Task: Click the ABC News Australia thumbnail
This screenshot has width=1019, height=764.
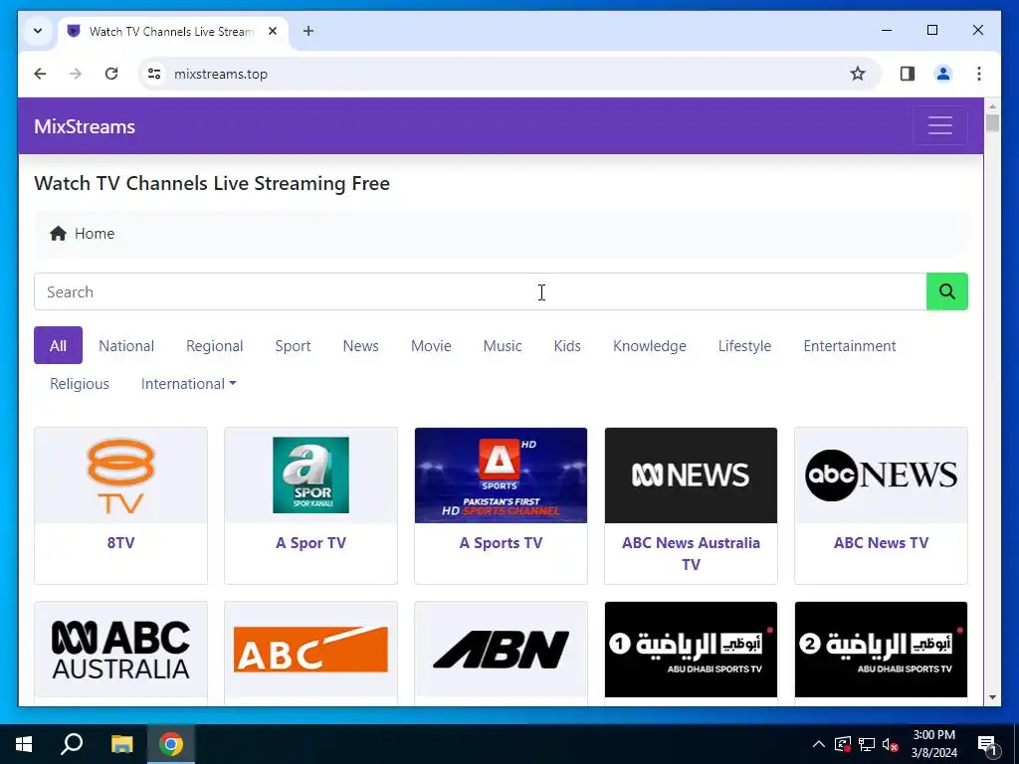Action: (x=691, y=475)
